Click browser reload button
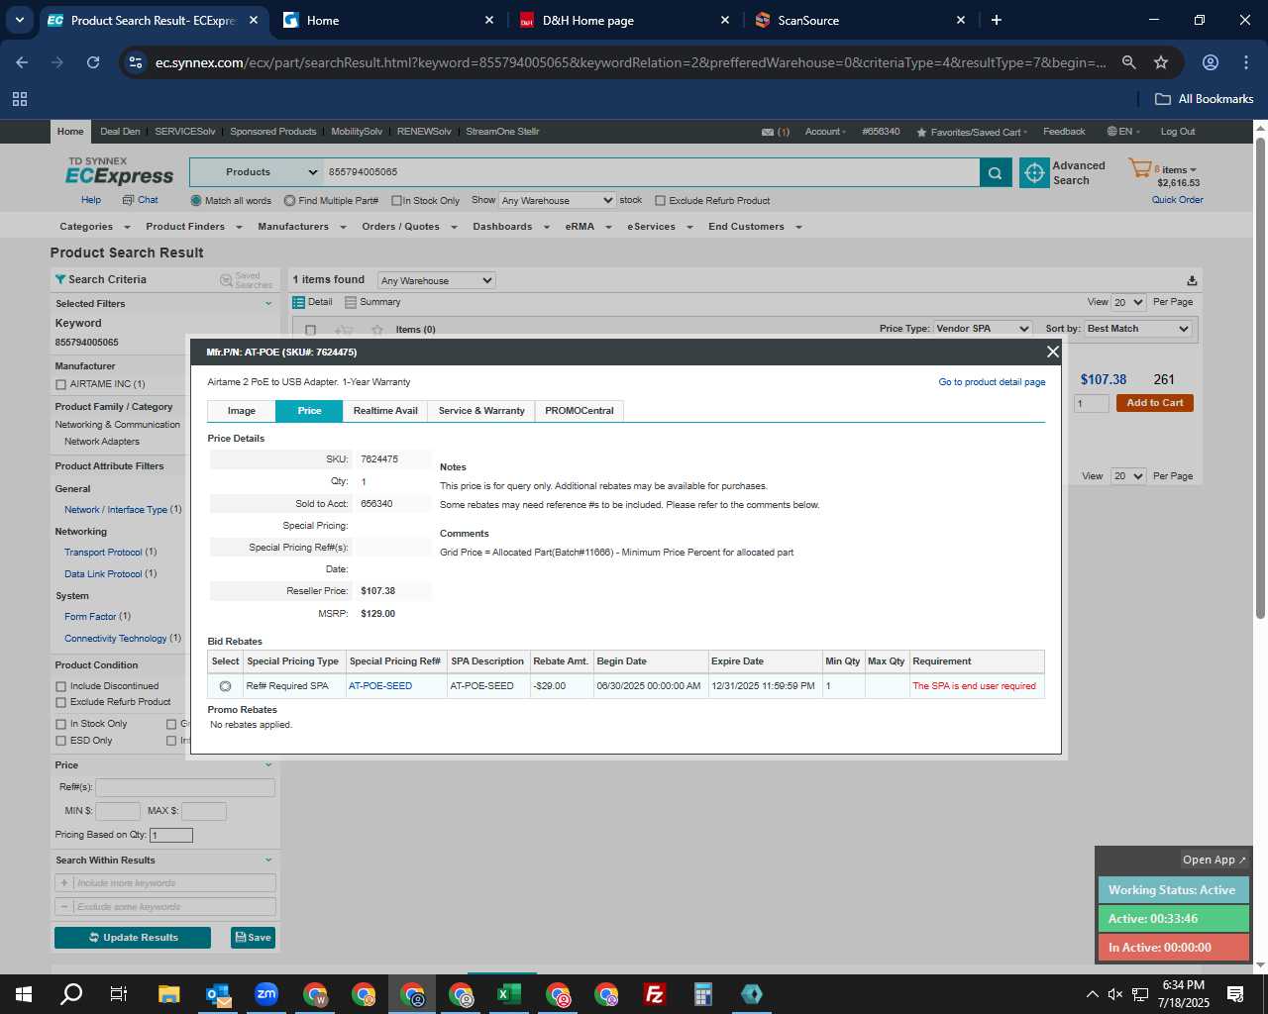The width and height of the screenshot is (1268, 1014). point(93,62)
